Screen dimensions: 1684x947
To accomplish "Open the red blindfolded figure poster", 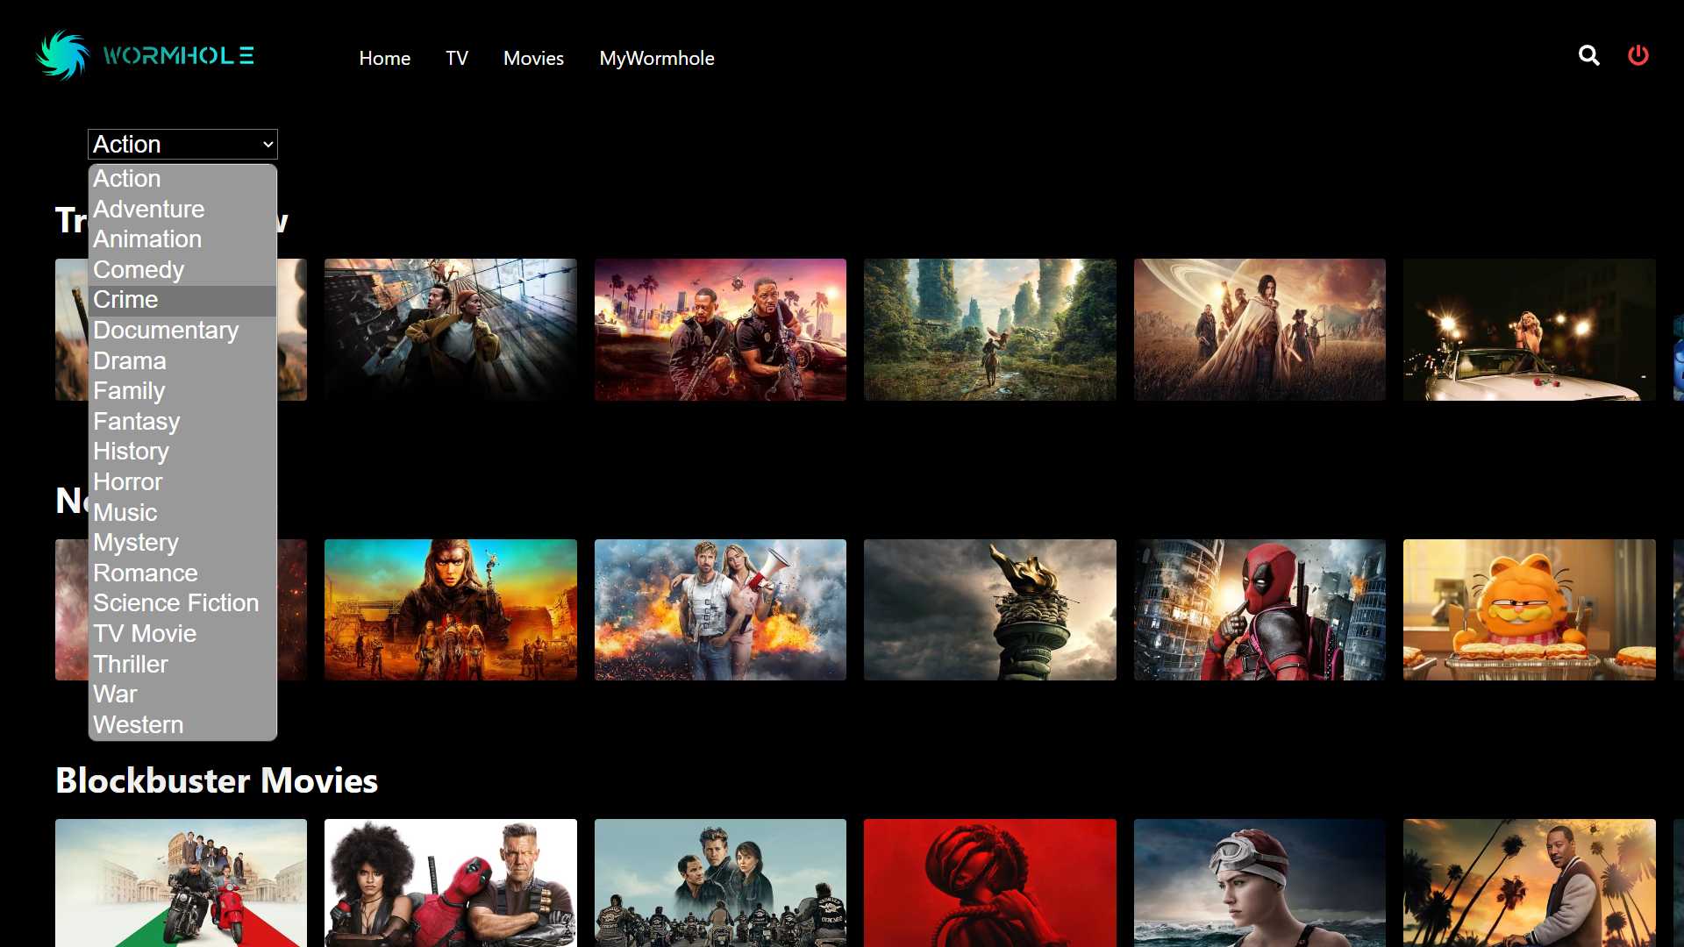I will coord(989,882).
